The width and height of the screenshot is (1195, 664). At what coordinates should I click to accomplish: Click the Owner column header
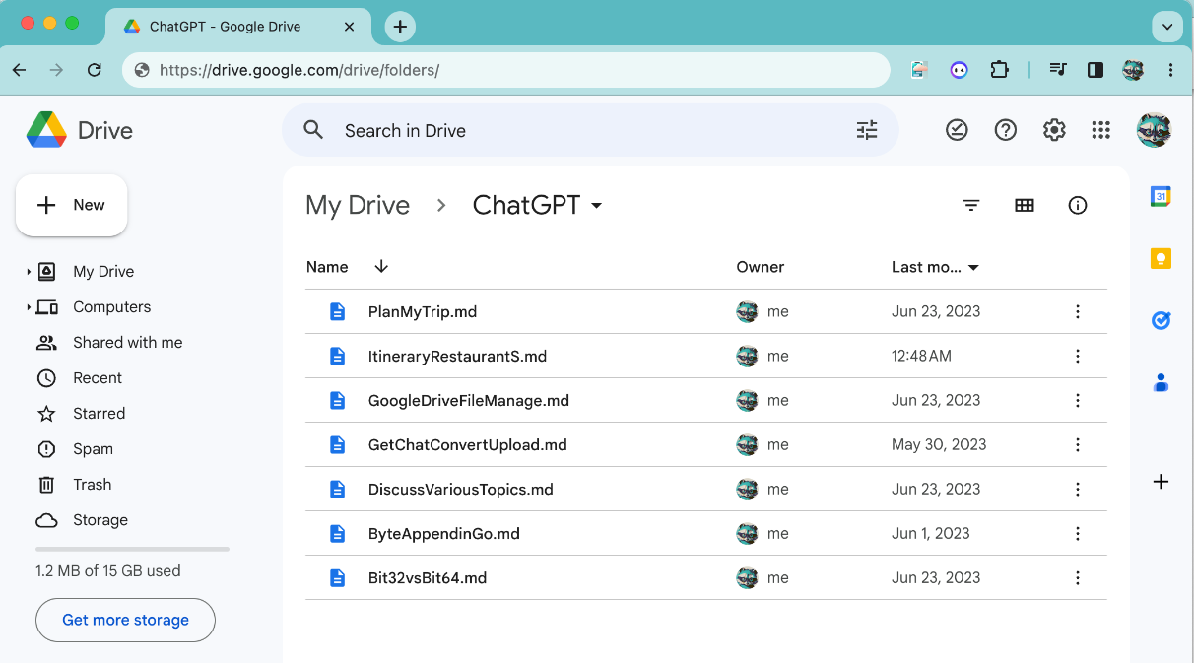coord(761,267)
